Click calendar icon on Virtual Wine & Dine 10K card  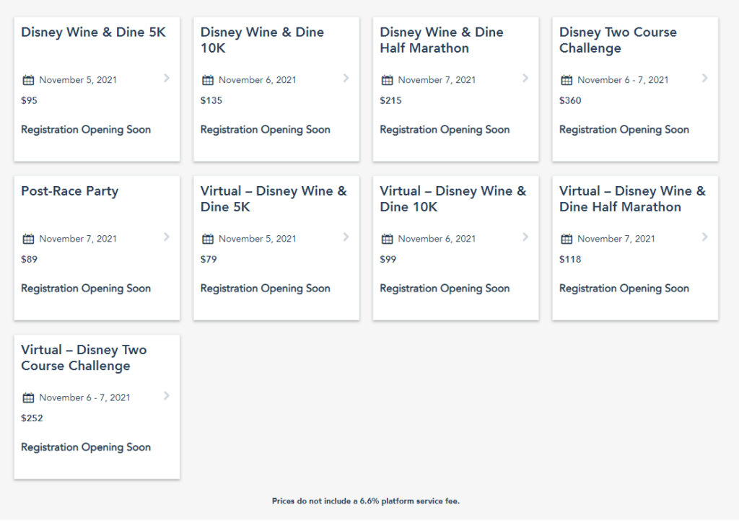(388, 239)
